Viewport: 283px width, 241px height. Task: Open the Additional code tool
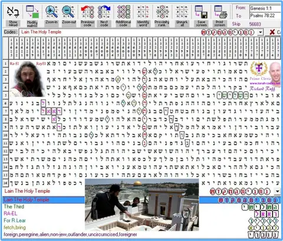[123, 12]
